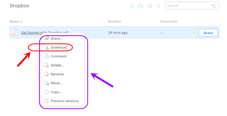Open the Get Started with Dropbox.pdf link
Screen dimensions: 227x116
click(x=45, y=33)
